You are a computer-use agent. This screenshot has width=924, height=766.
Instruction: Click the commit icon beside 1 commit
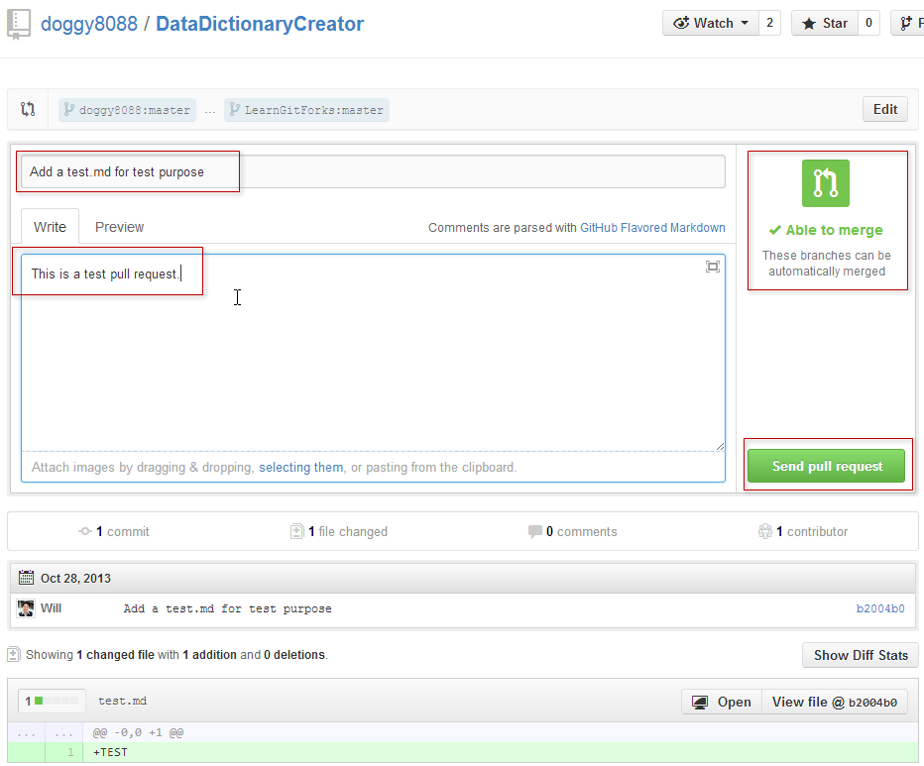[85, 532]
